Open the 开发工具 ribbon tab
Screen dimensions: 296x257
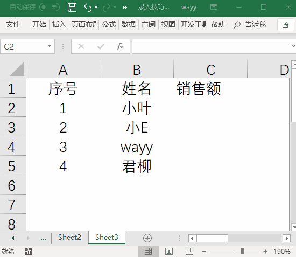pos(193,24)
